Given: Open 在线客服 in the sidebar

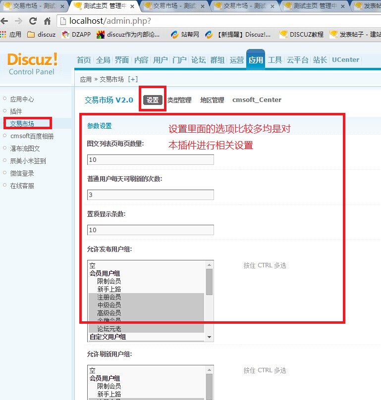Looking at the screenshot, I should pyautogui.click(x=22, y=186).
